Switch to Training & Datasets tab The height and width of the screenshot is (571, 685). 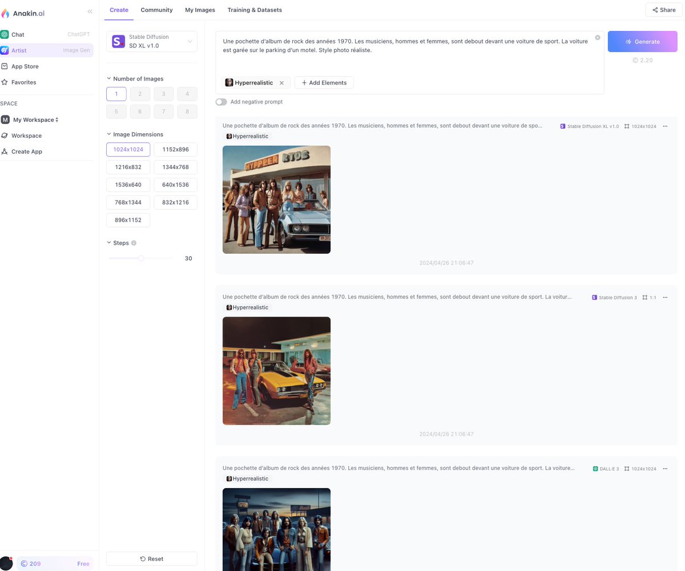pyautogui.click(x=255, y=10)
